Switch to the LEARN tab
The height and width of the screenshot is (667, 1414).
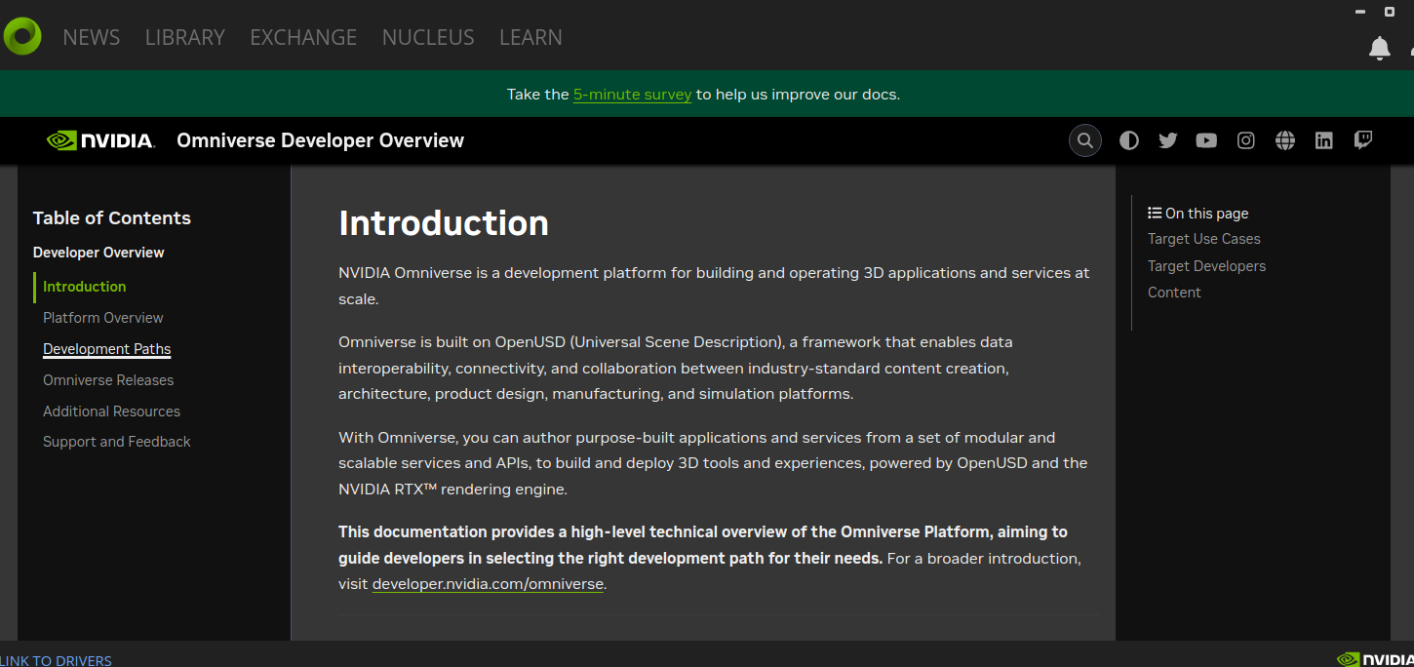(x=530, y=37)
